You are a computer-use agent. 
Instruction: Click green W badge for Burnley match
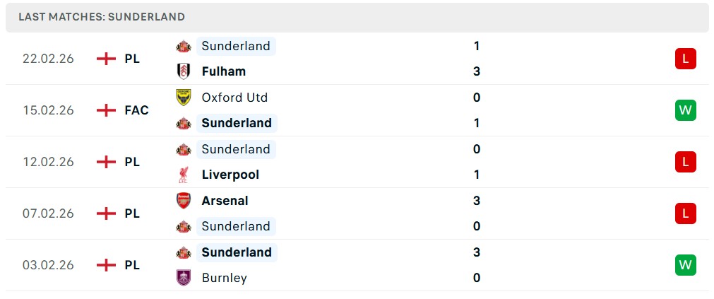(x=685, y=265)
